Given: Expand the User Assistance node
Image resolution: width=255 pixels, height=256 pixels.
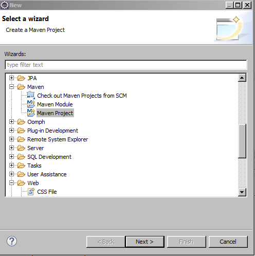Looking at the screenshot, I should click(11, 174).
